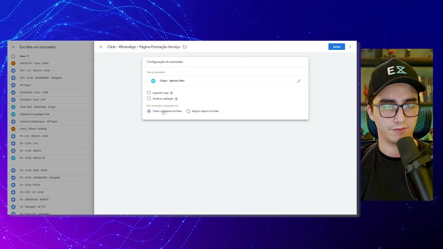
Task: Choose AddToCart - Guru - Event name
Action: [34, 63]
